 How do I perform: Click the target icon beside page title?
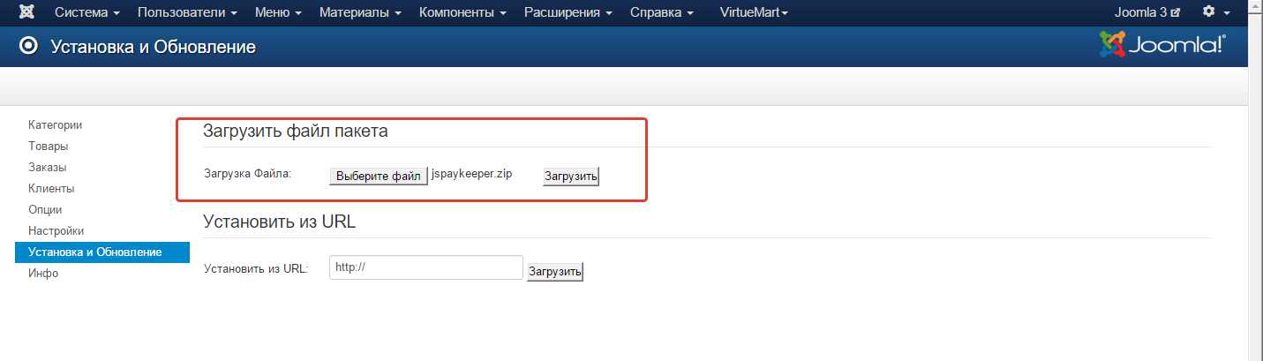(x=29, y=47)
